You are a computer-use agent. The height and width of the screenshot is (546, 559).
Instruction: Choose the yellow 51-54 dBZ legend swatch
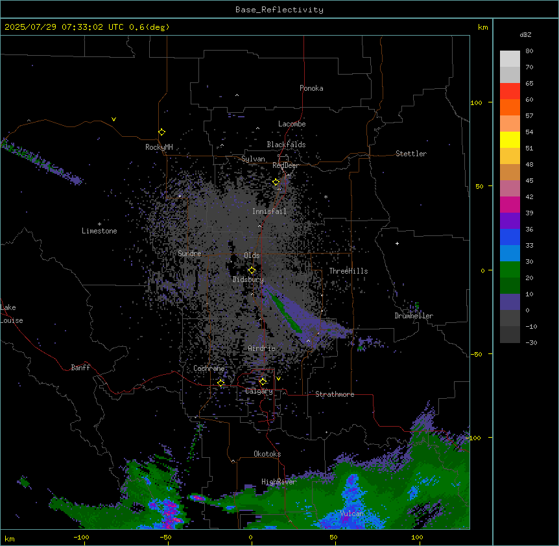tap(510, 139)
